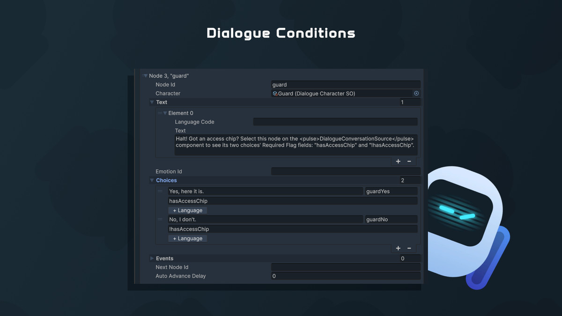Open object picker for Character field
Viewport: 562px width, 316px height.
416,94
